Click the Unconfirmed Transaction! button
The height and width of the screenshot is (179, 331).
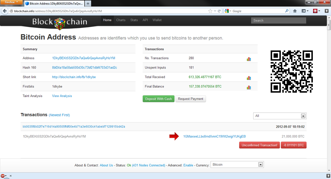[x=260, y=145]
